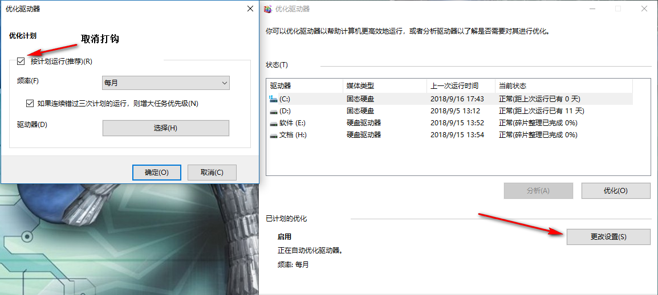The width and height of the screenshot is (658, 295).
Task: Click 碎片整理已完成 0% status in E: row
Action: [x=538, y=123]
